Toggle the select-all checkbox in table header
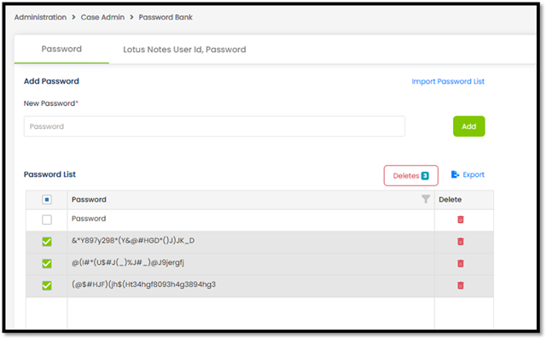The height and width of the screenshot is (340, 547). (47, 200)
